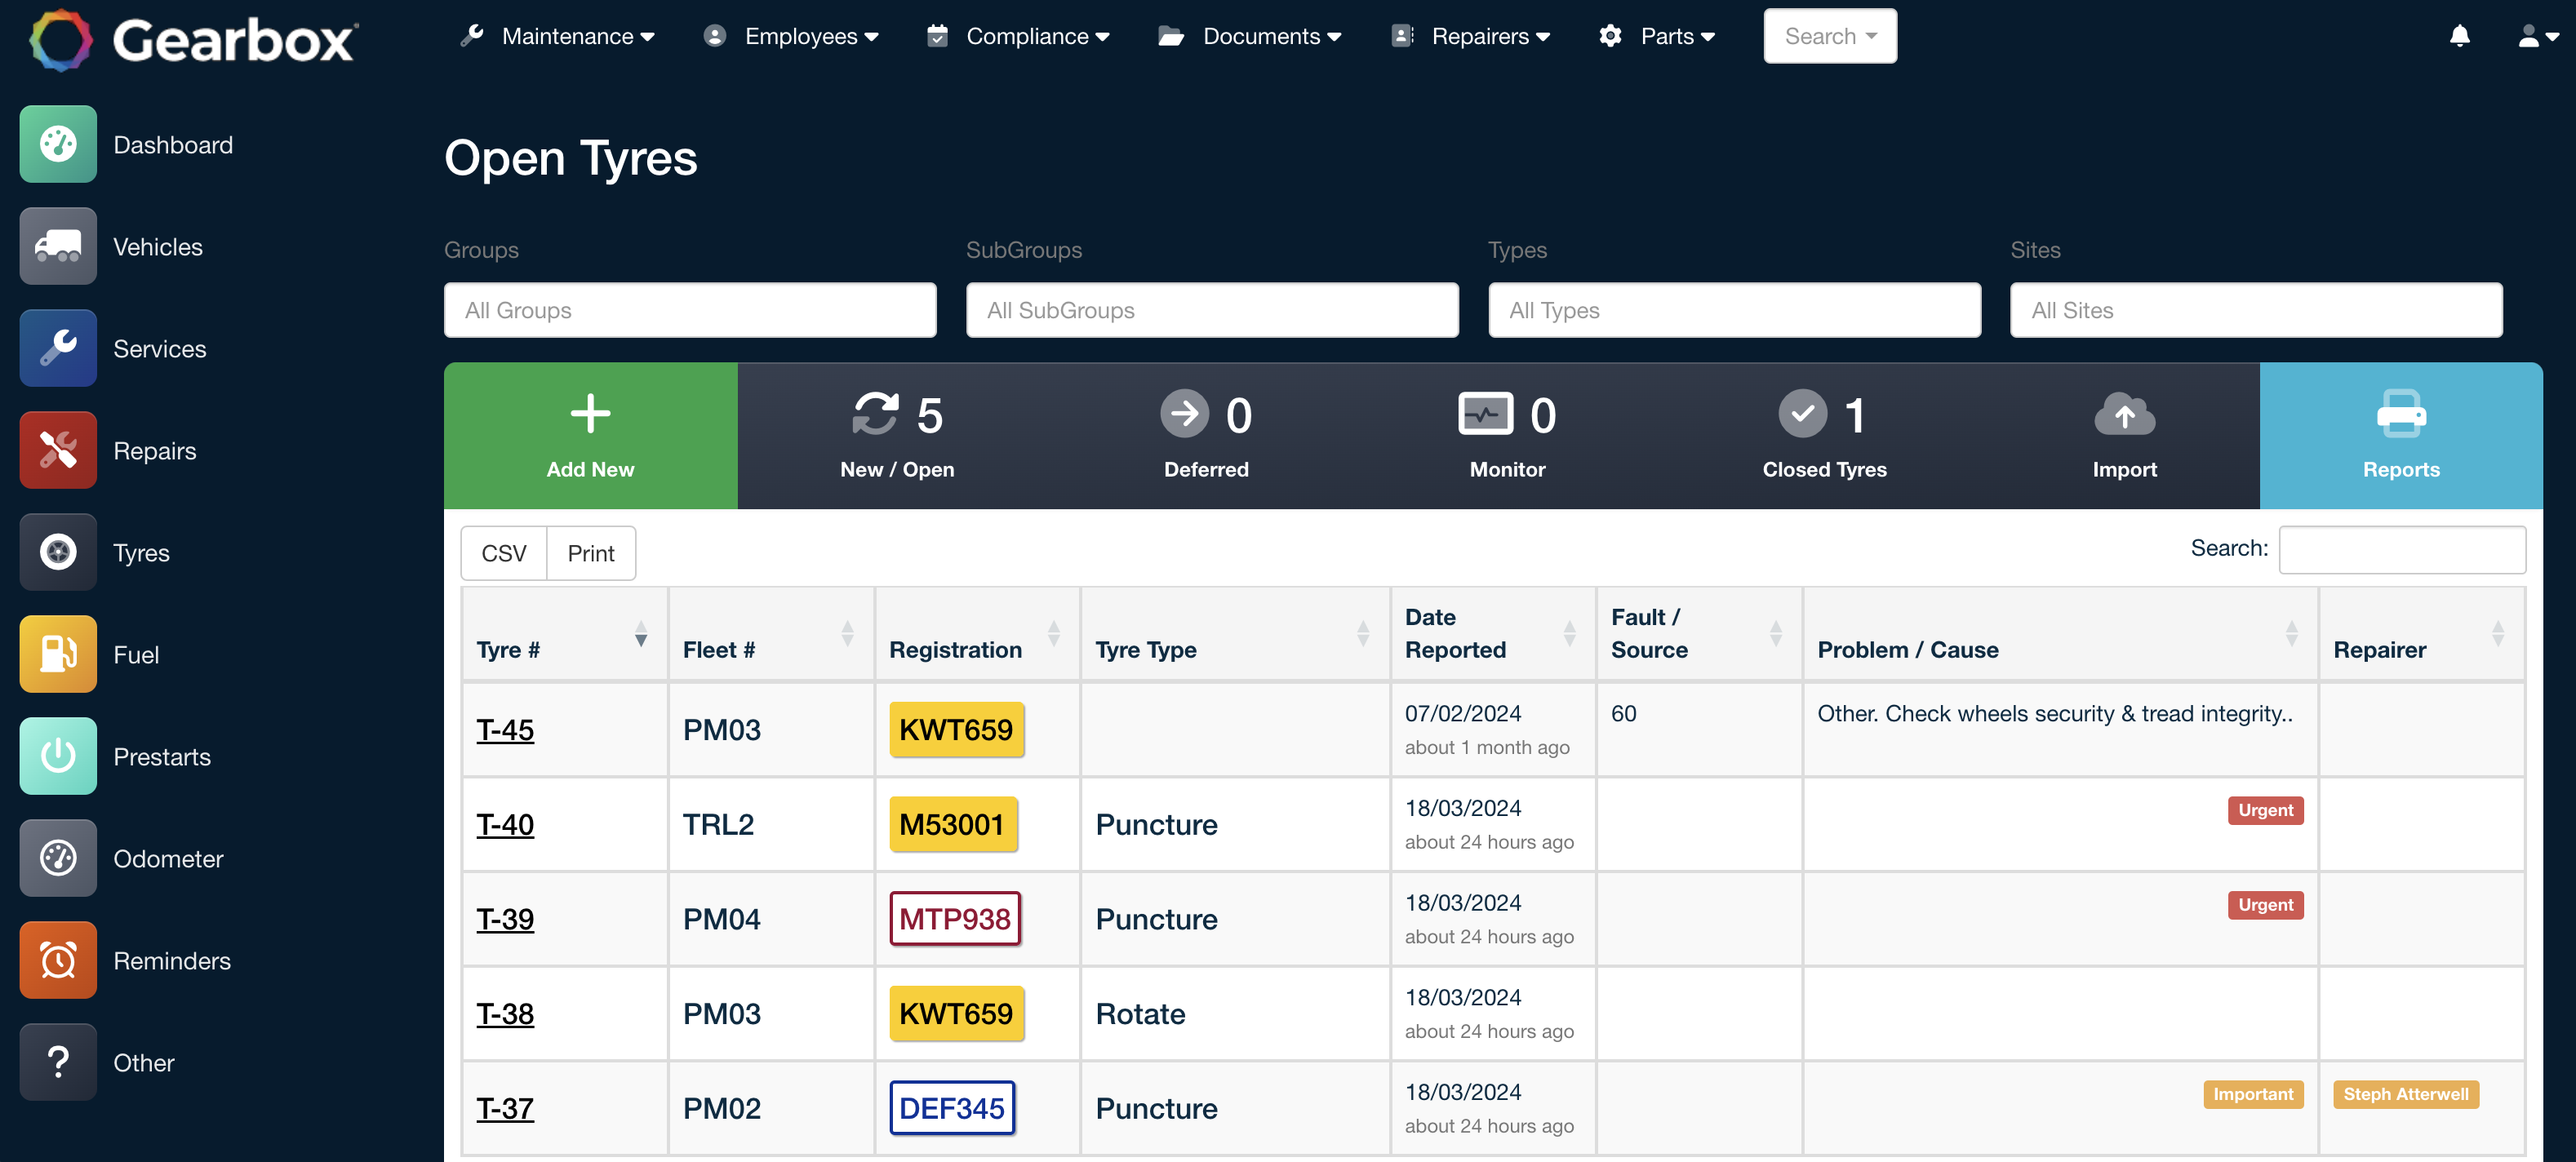Open tyre record T-40 link

(505, 825)
